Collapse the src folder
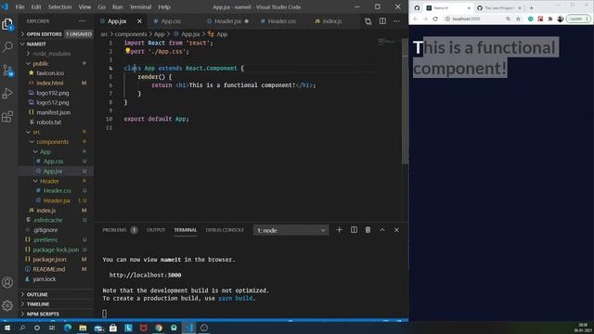594x334 pixels. point(56,132)
